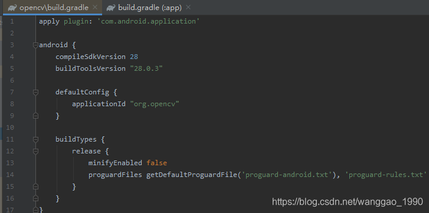Click the buildTypes keyword
Image resolution: width=429 pixels, height=213 pixels.
(x=76, y=139)
